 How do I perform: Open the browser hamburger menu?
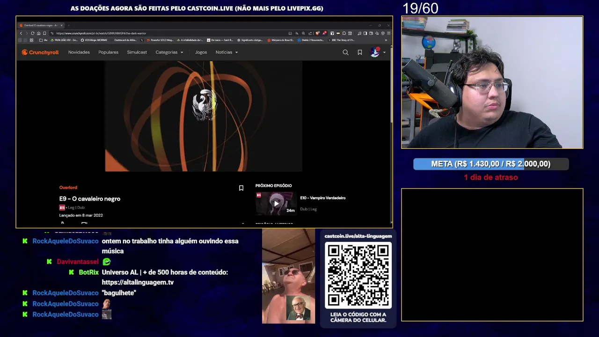tap(388, 33)
